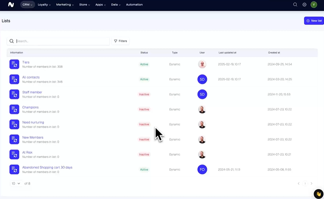The width and height of the screenshot is (324, 199).
Task: Click user photo in the Champions row
Action: tap(202, 109)
